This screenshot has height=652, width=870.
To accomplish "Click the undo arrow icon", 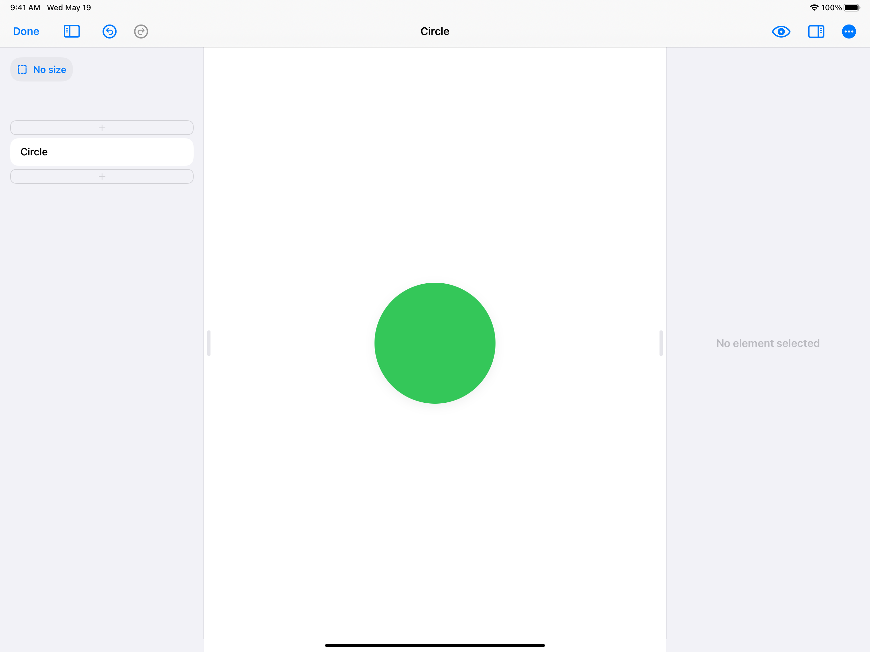I will [109, 32].
